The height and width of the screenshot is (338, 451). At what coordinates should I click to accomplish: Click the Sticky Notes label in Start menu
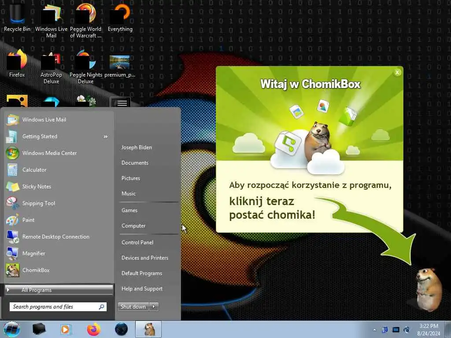(x=37, y=187)
